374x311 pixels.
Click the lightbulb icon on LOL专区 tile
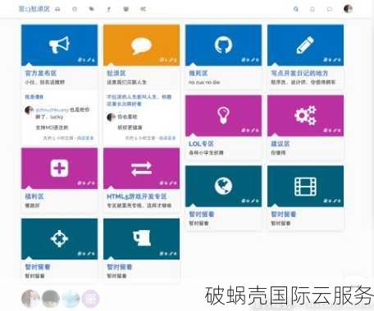coord(223,115)
